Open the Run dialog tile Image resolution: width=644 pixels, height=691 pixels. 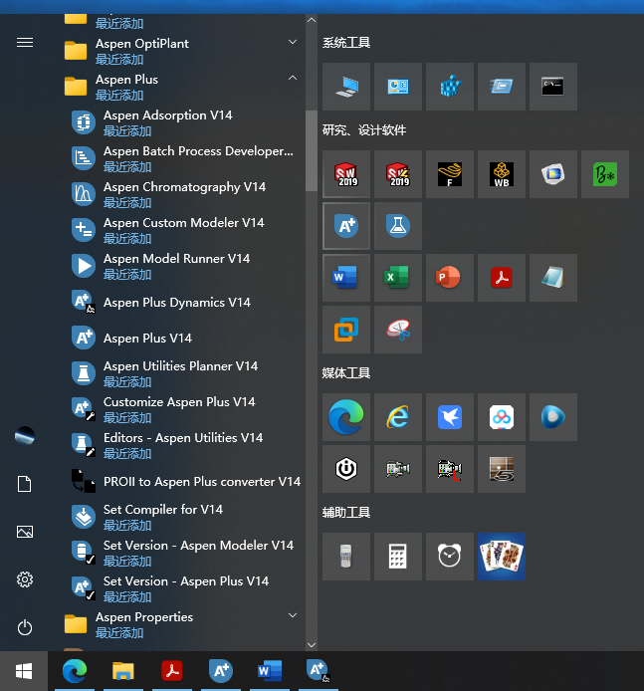502,87
